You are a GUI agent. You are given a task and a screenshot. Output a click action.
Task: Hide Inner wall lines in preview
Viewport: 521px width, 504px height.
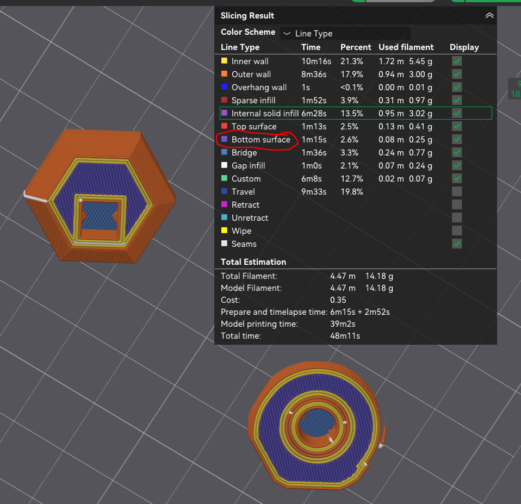457,61
